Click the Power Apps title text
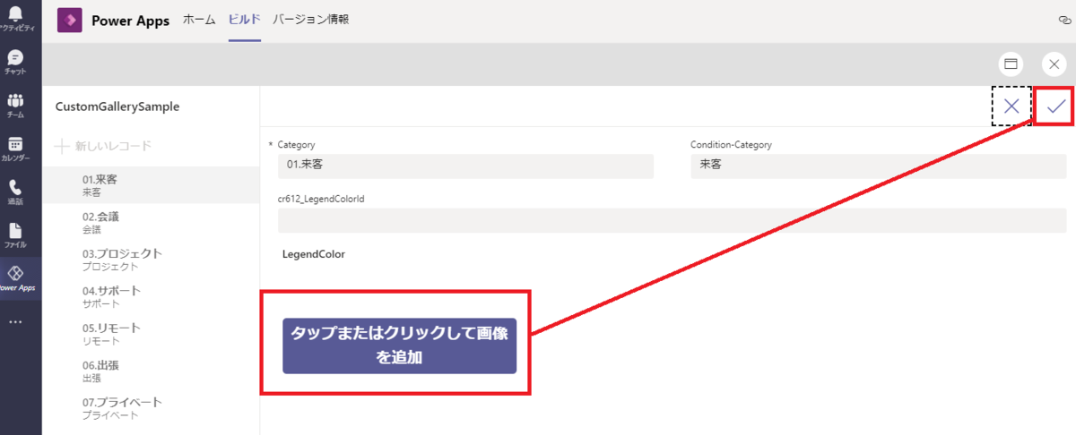 coord(130,21)
